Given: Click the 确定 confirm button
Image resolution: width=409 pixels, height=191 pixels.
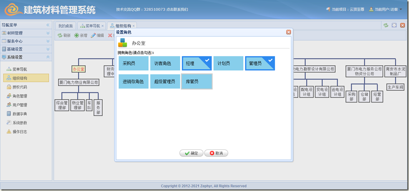Looking at the screenshot, I should point(191,153).
